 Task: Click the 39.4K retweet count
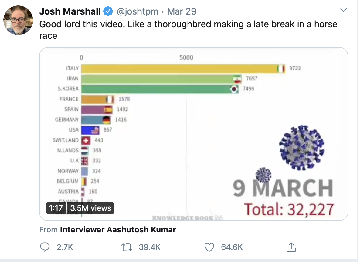click(150, 247)
